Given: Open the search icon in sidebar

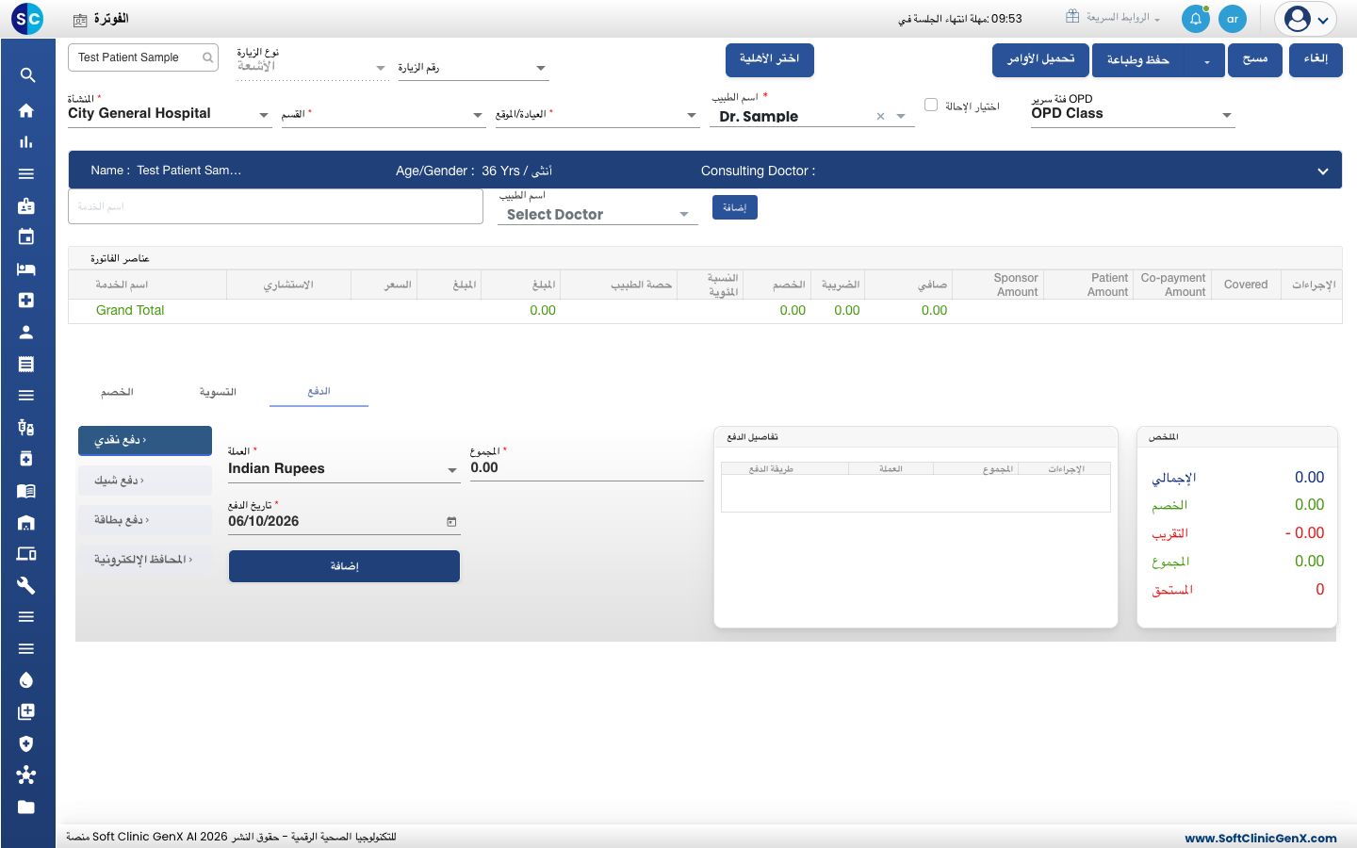Looking at the screenshot, I should [27, 75].
